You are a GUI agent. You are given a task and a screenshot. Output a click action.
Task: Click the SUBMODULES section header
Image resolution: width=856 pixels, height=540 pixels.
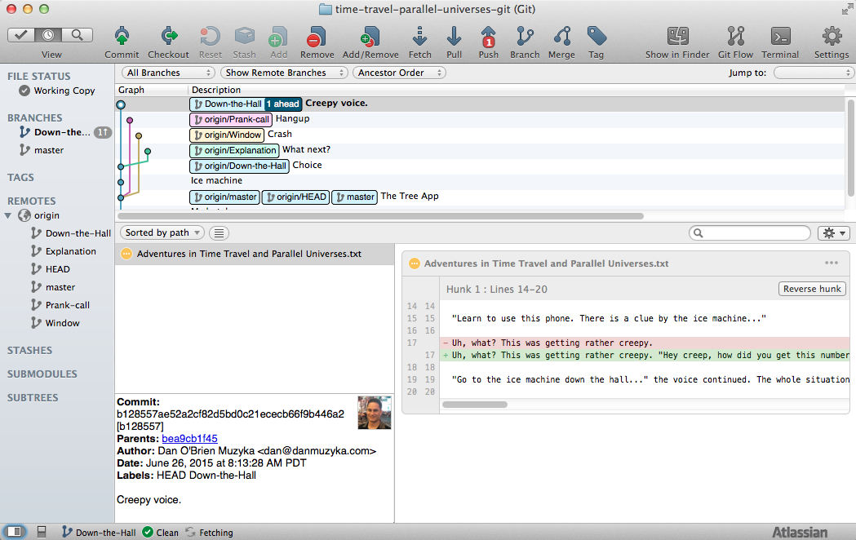(42, 374)
